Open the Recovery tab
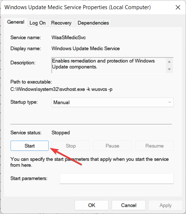 (61, 23)
